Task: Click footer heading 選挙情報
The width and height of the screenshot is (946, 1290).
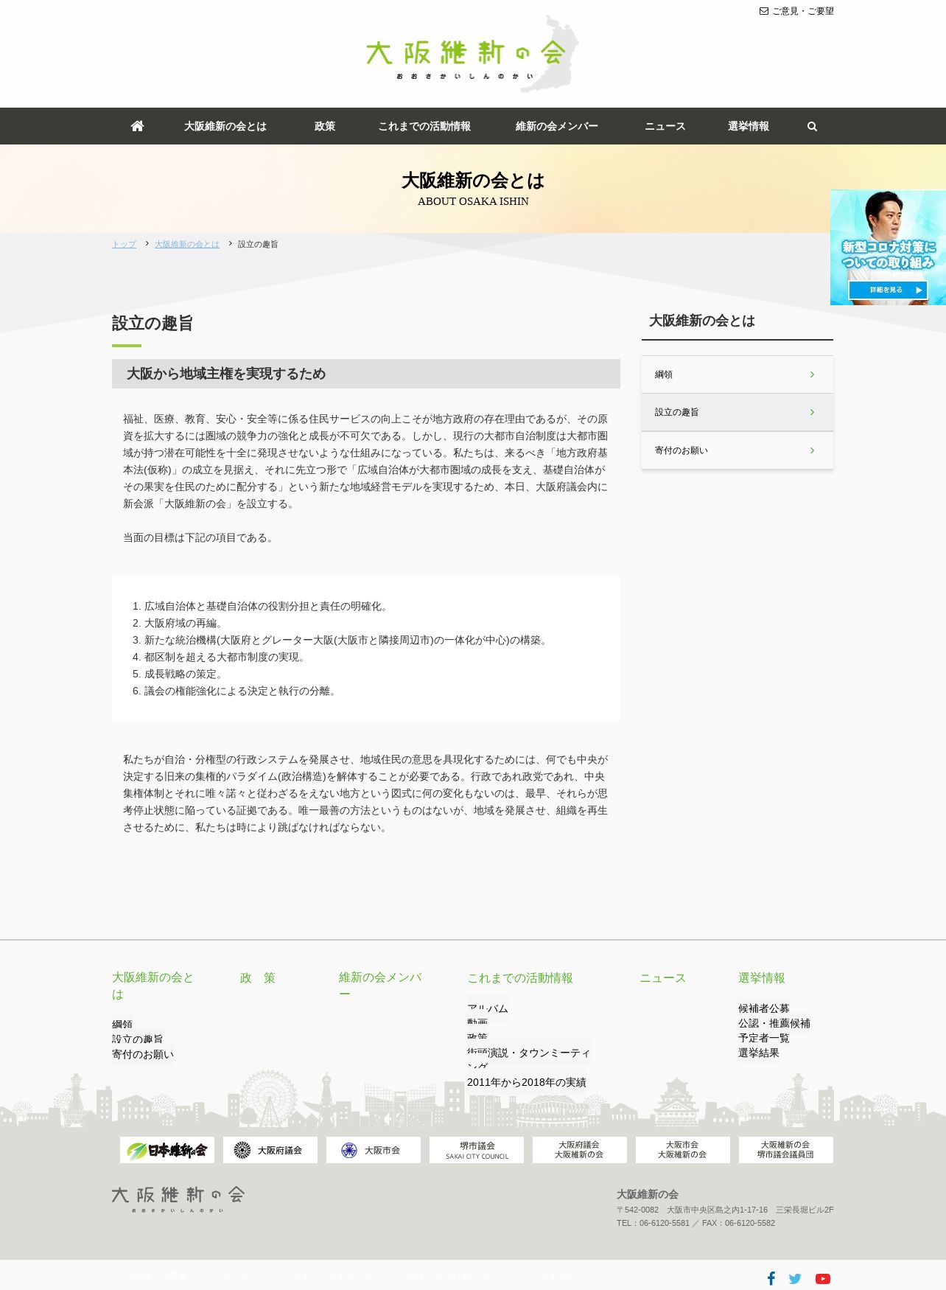Action: [762, 978]
